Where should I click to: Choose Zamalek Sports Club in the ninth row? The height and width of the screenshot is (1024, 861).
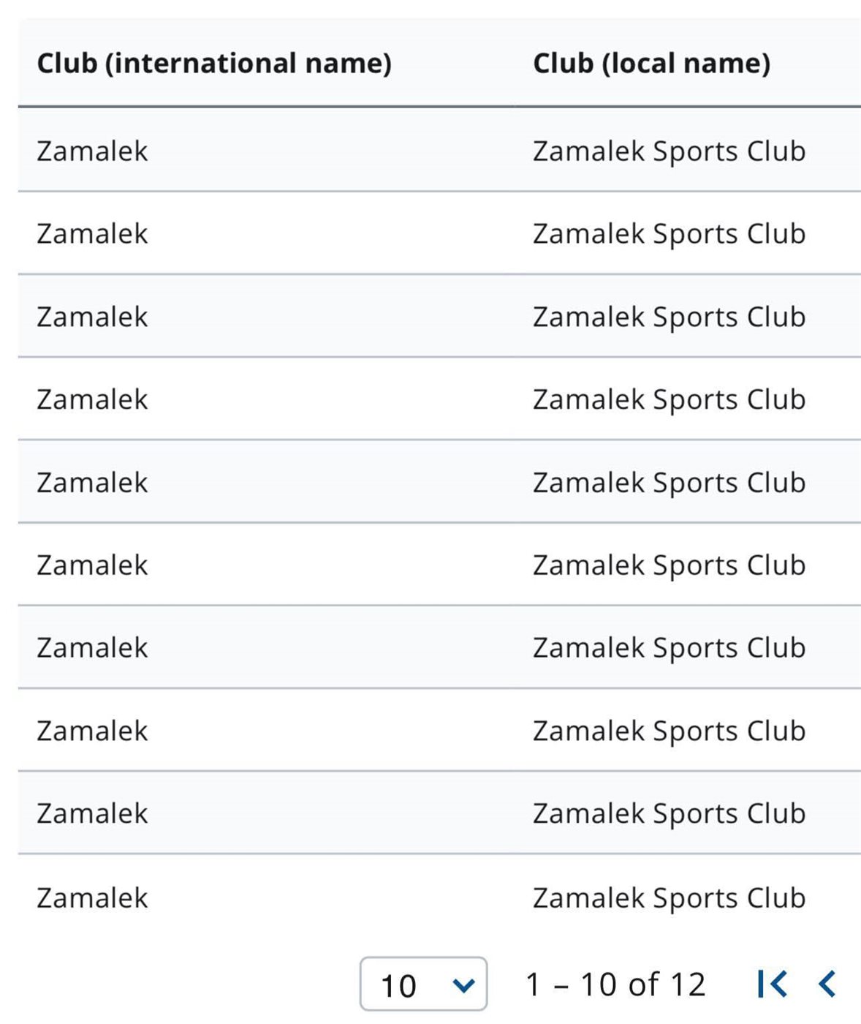(x=669, y=813)
